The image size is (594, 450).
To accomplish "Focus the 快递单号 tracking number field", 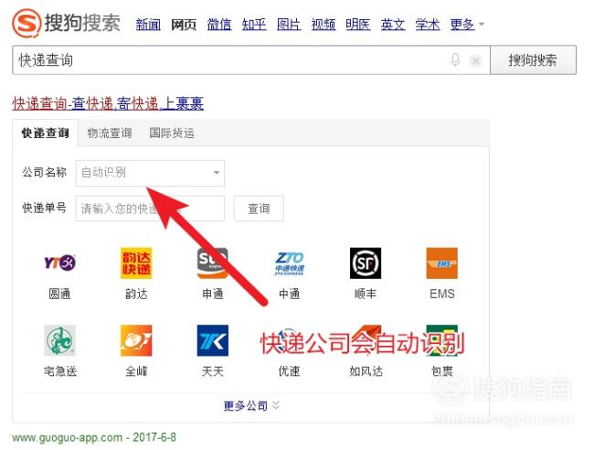I will point(150,209).
